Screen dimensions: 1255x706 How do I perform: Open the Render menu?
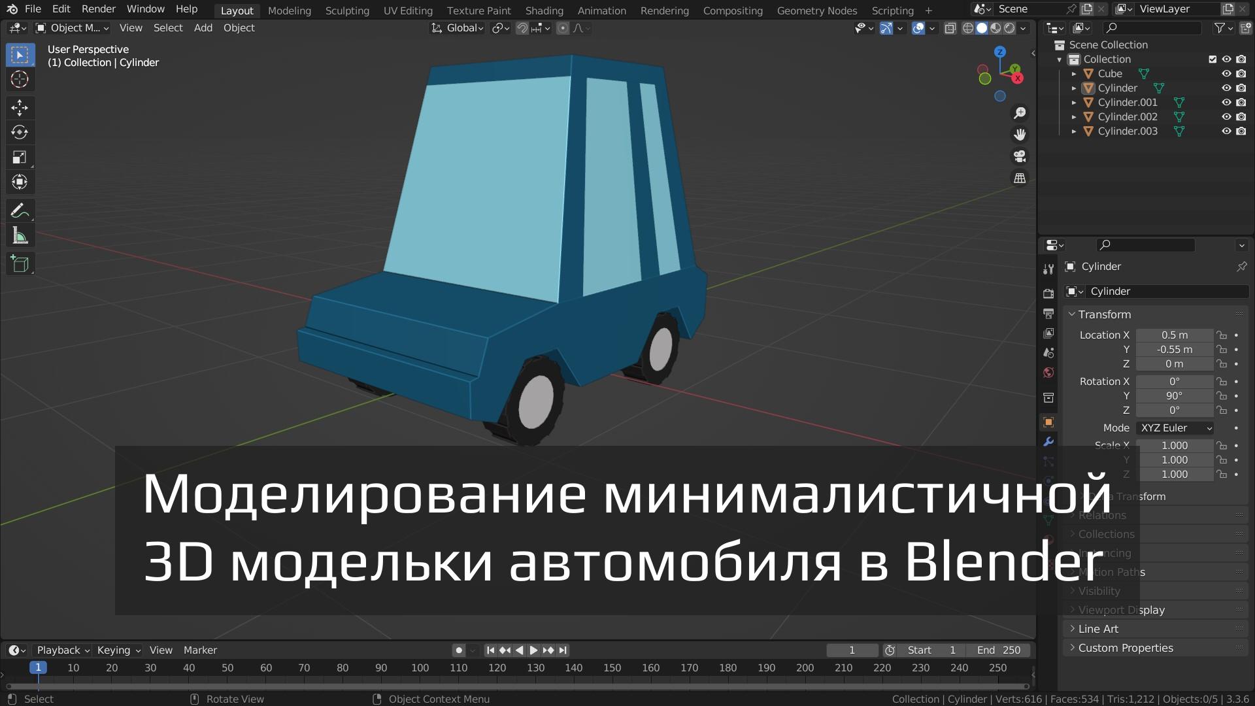pos(98,9)
